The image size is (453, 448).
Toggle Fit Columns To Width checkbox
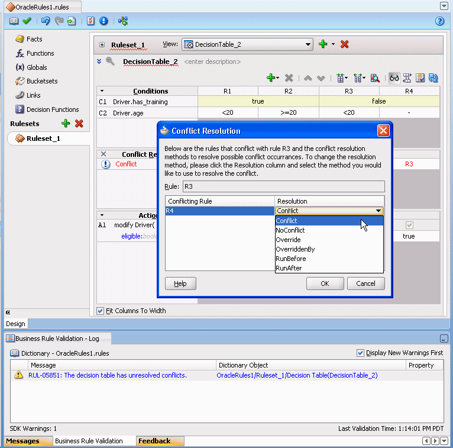point(101,311)
